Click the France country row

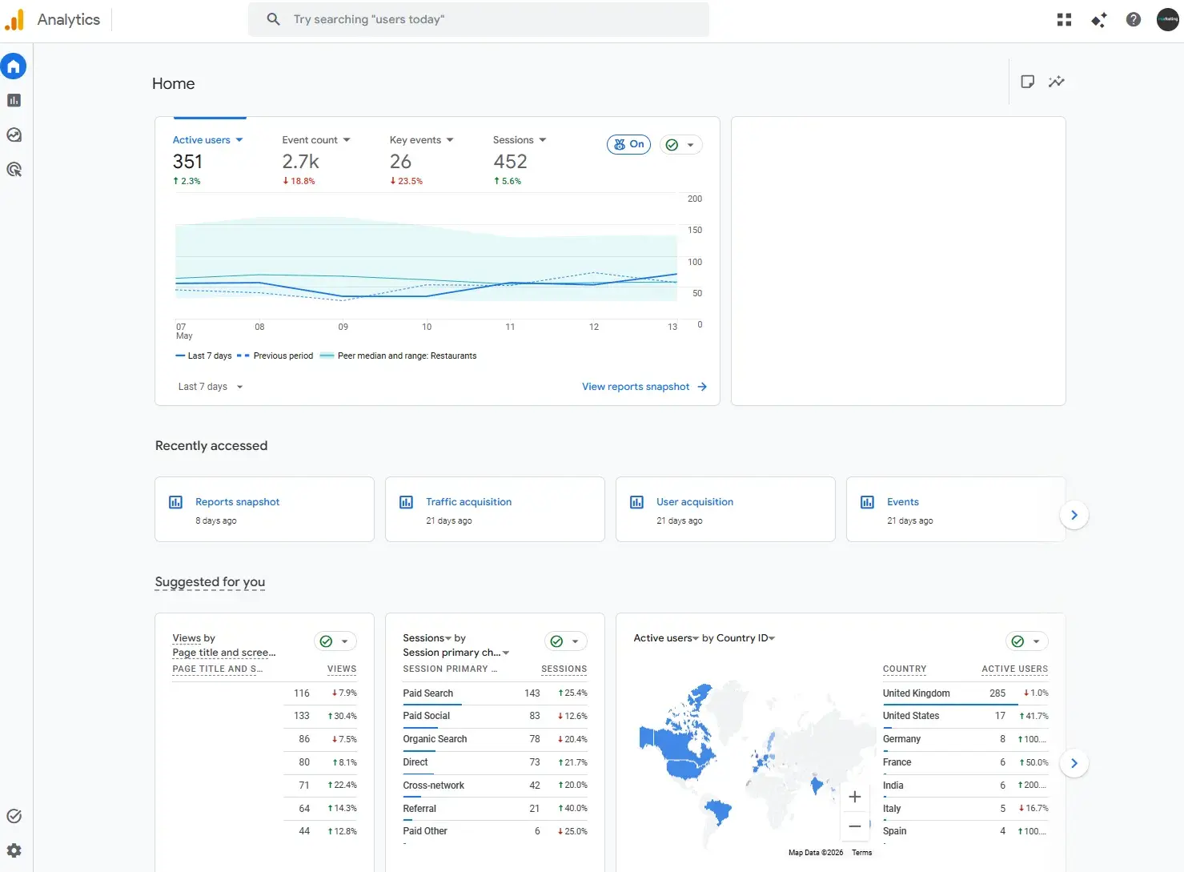pyautogui.click(x=965, y=762)
